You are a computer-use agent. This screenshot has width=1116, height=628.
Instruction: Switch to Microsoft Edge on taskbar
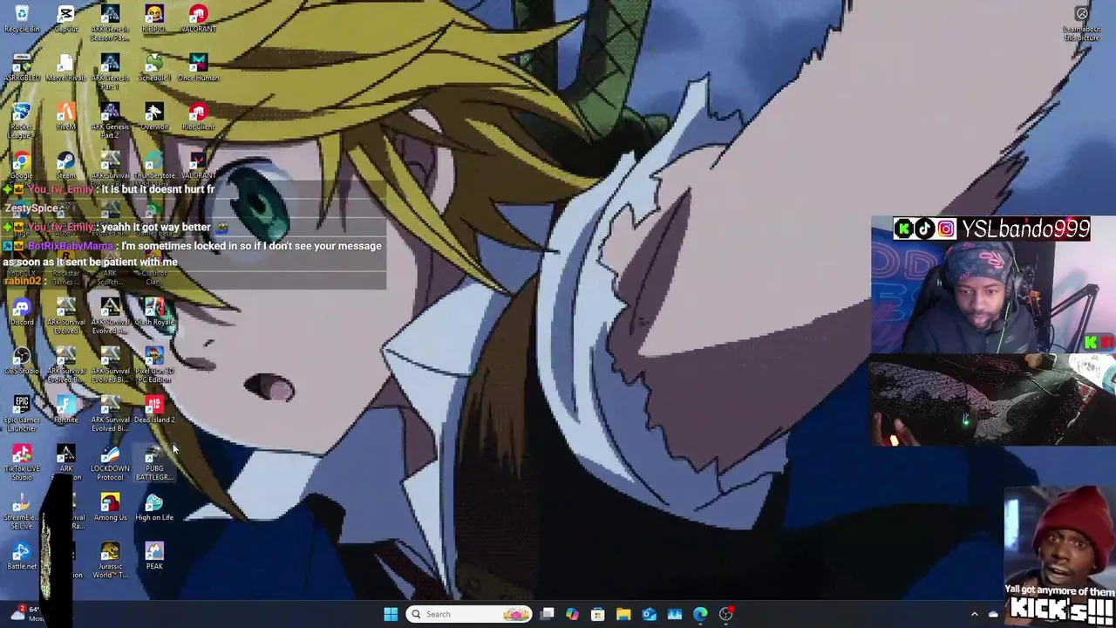[x=700, y=614]
